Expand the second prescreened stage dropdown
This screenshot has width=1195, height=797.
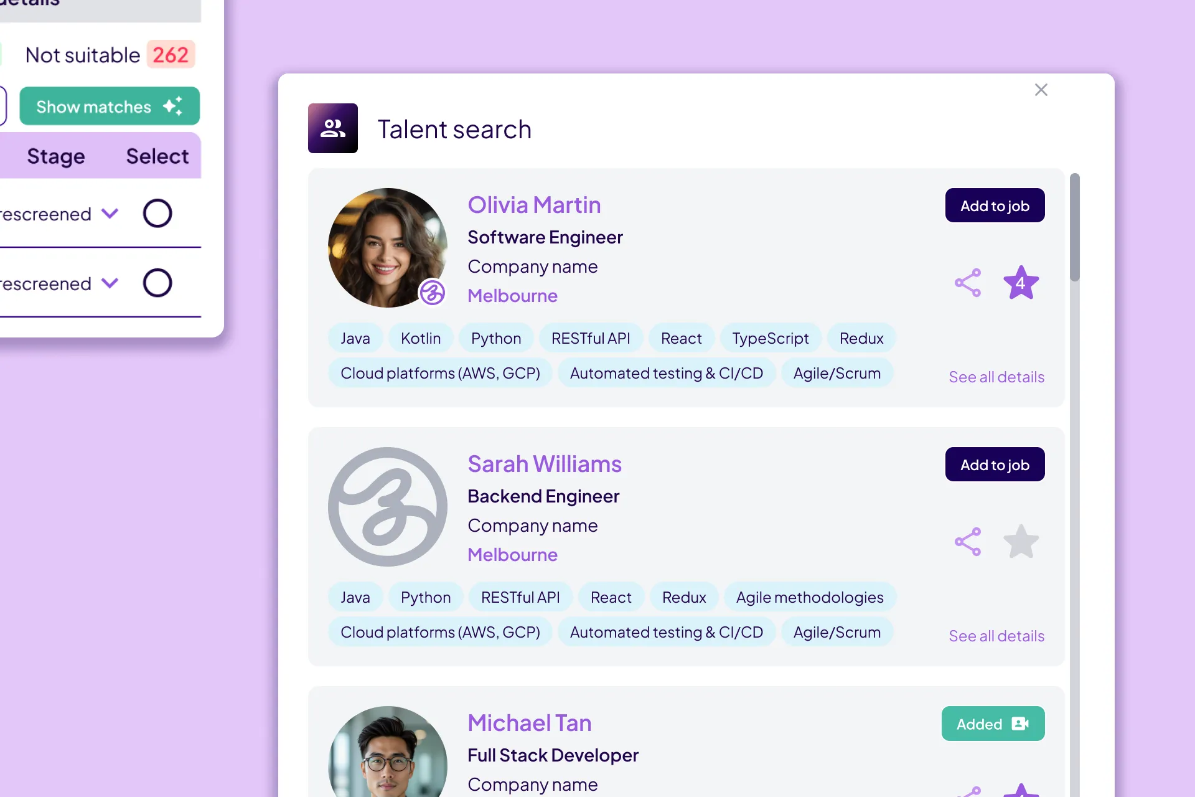pos(110,283)
